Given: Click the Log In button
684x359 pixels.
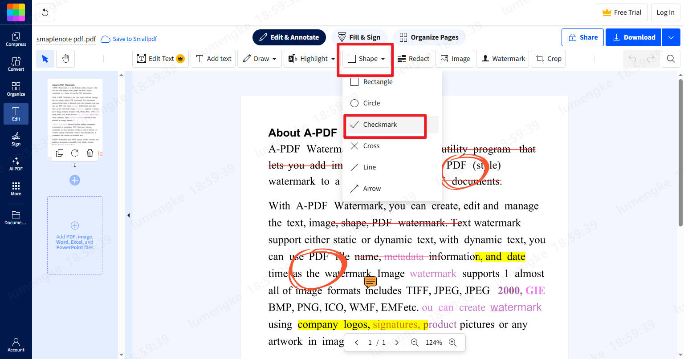Looking at the screenshot, I should pos(665,12).
